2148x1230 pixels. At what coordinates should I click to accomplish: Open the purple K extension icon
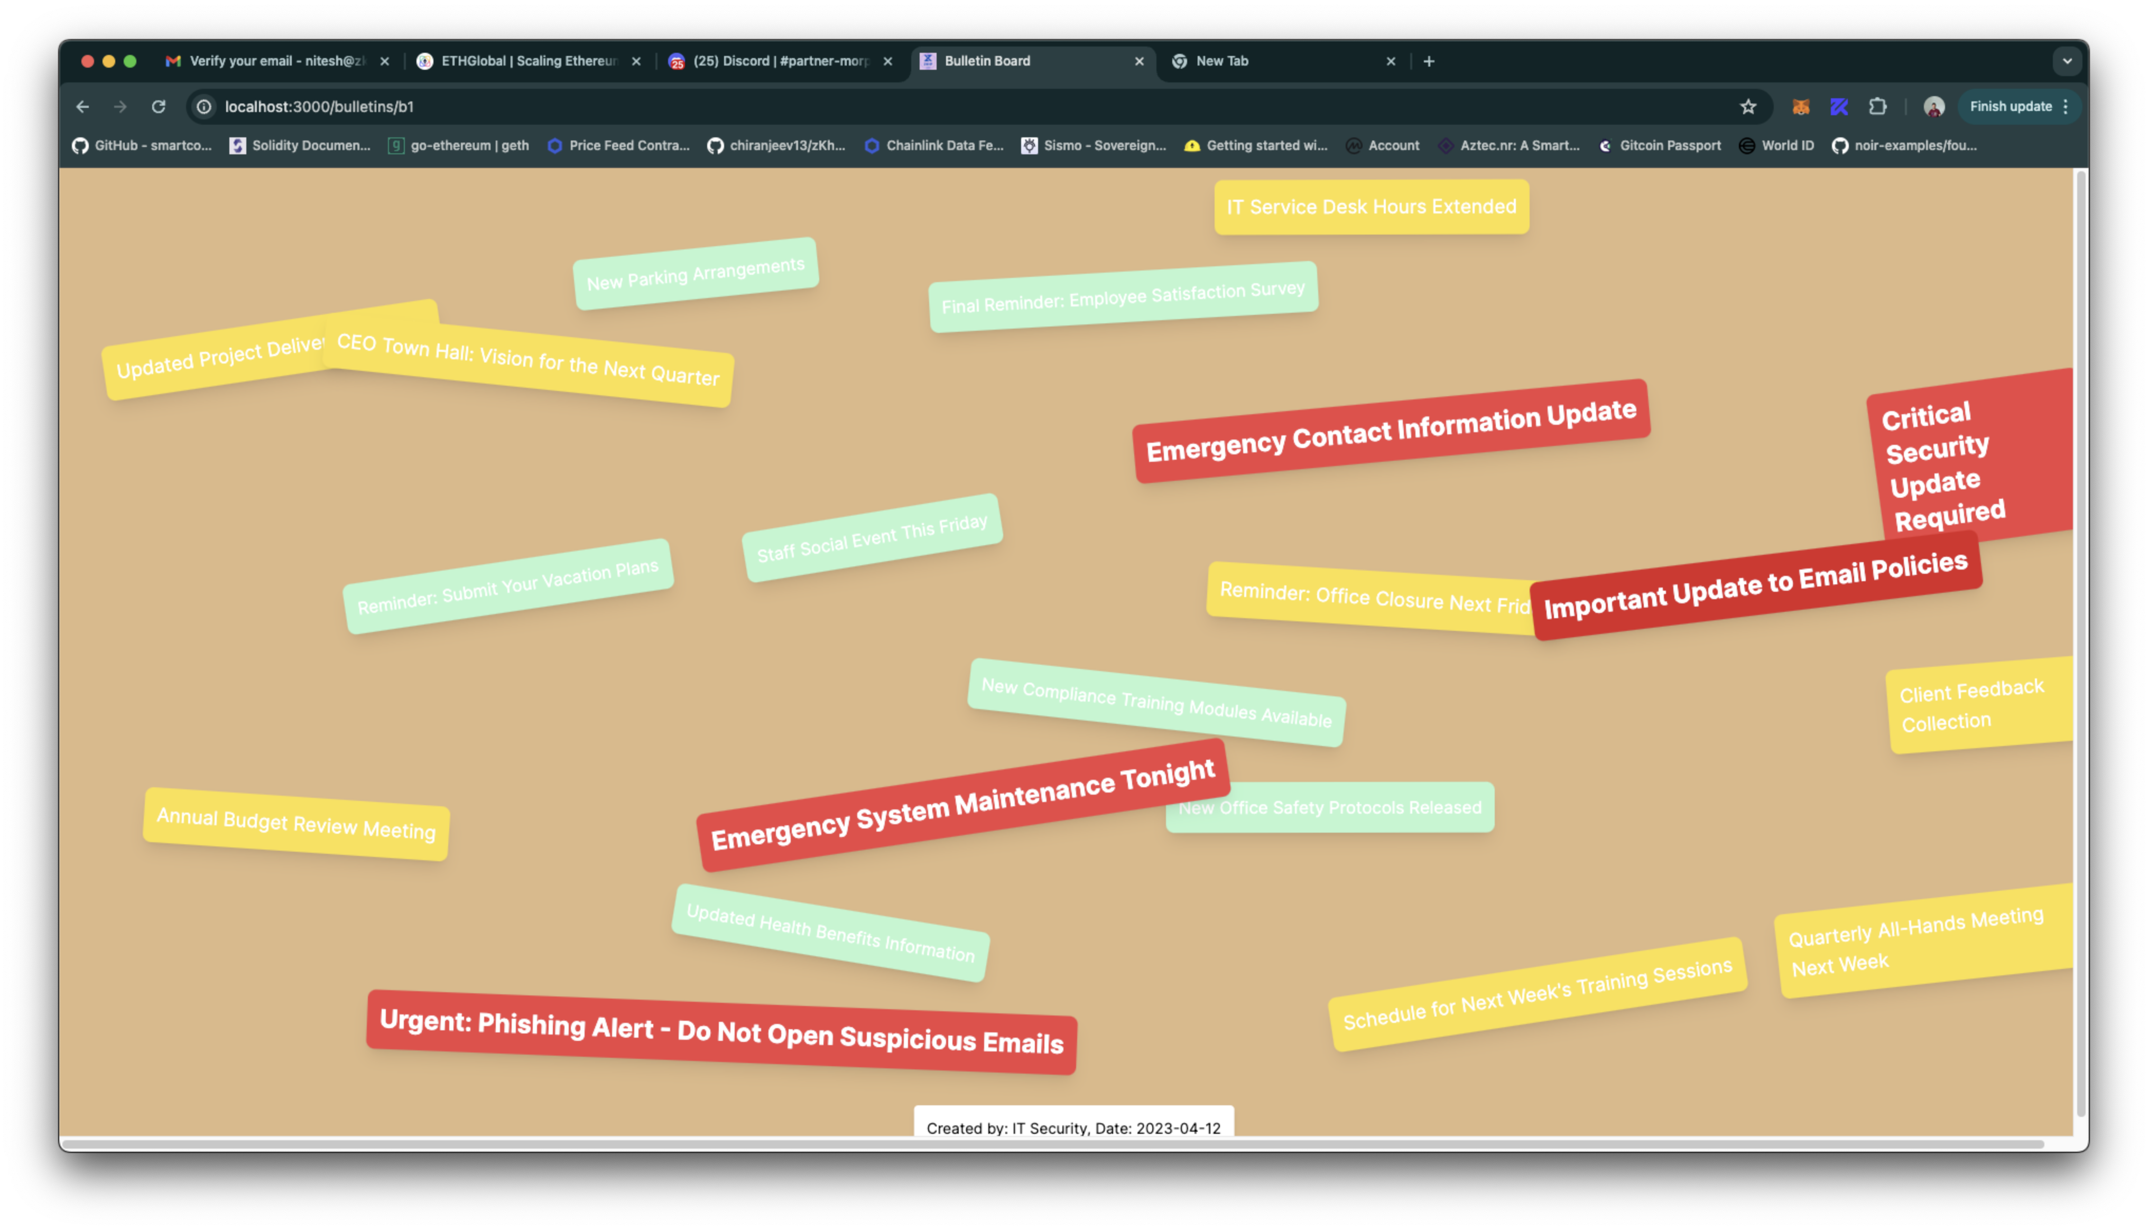[x=1839, y=106]
